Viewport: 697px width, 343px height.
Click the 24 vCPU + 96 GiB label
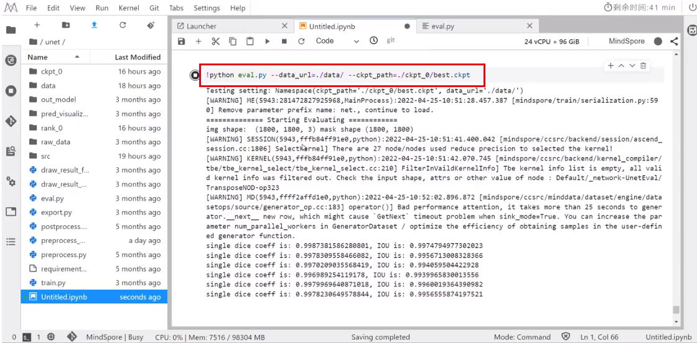[551, 41]
